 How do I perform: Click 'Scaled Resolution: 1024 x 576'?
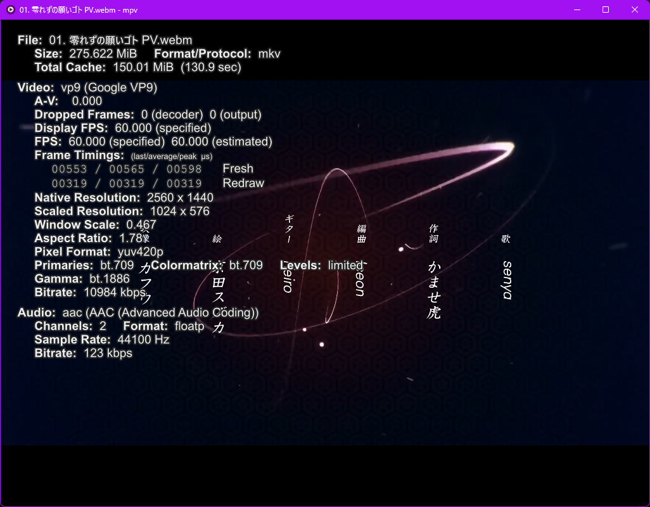[x=122, y=212]
